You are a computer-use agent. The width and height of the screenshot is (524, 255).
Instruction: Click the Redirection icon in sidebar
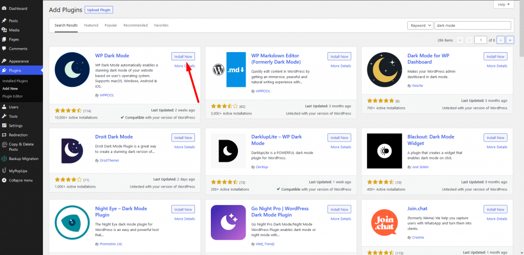(x=4, y=135)
